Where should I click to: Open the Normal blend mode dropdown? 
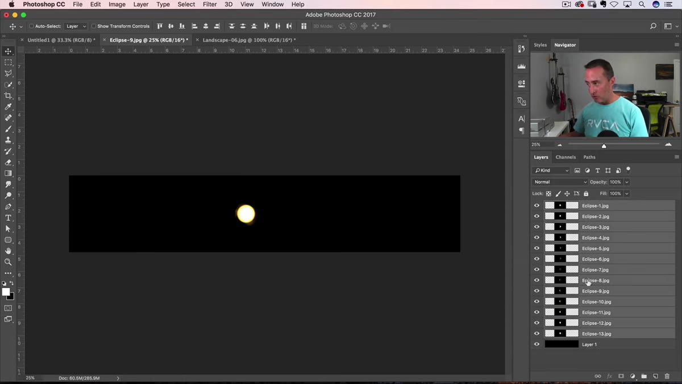560,182
